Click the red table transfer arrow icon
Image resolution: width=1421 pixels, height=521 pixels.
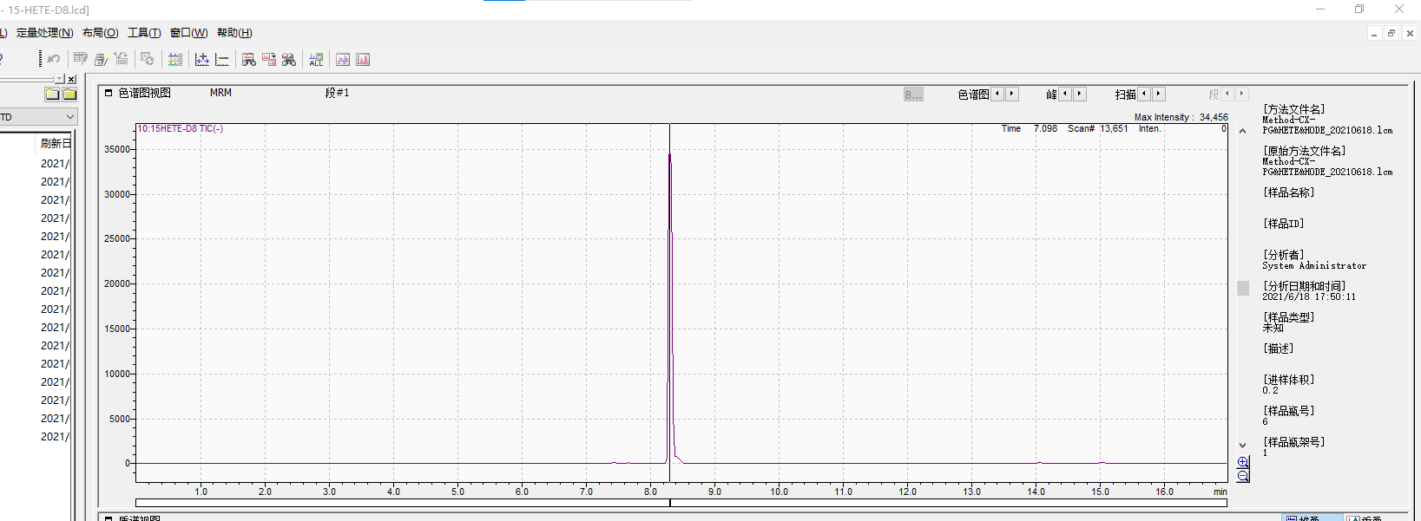pyautogui.click(x=269, y=59)
